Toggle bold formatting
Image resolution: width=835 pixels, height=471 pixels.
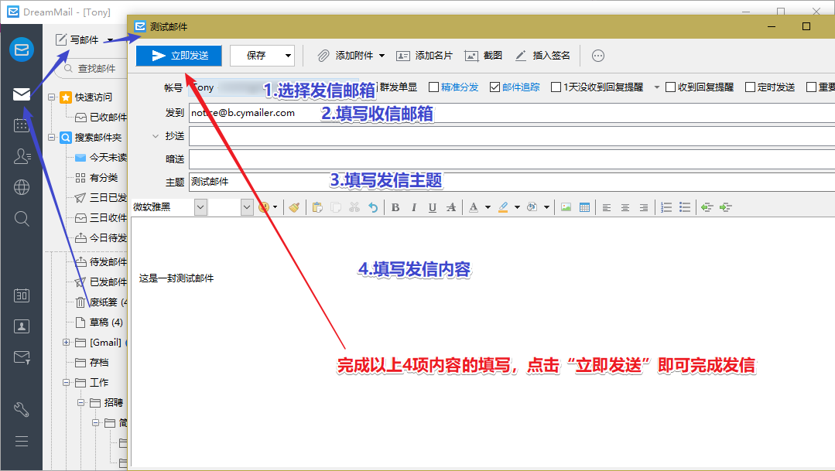(x=395, y=207)
